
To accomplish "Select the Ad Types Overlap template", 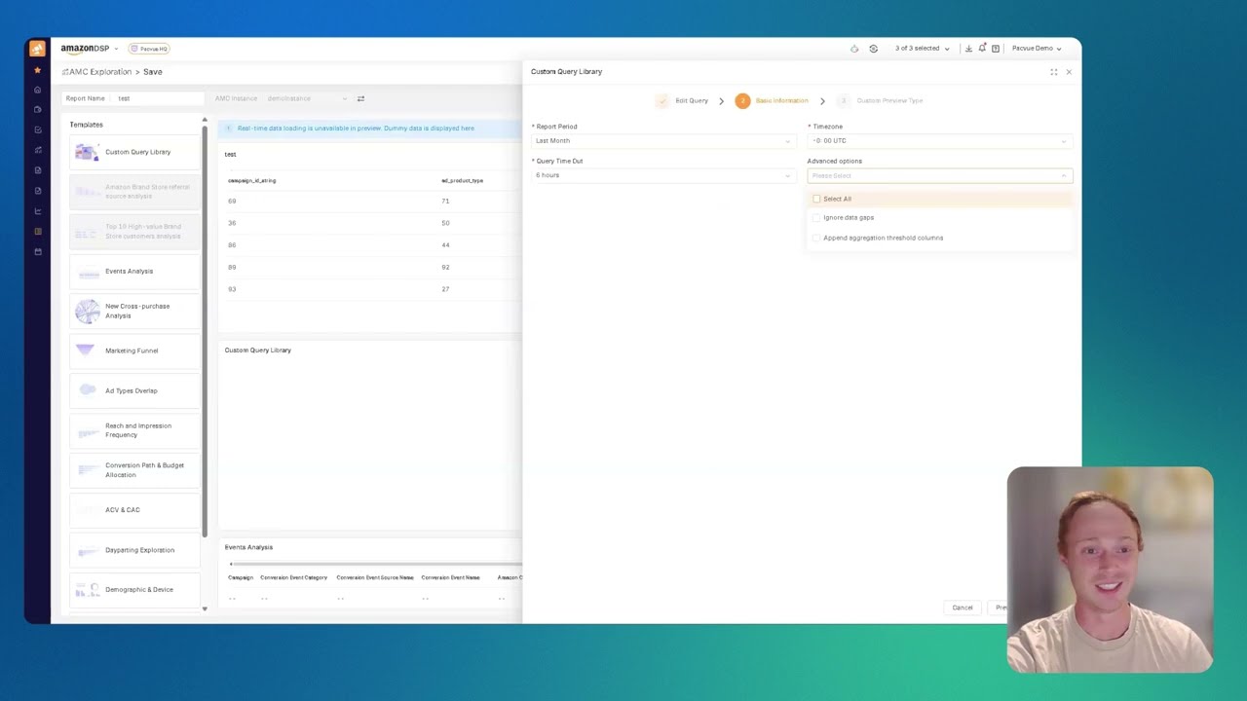I will (134, 390).
